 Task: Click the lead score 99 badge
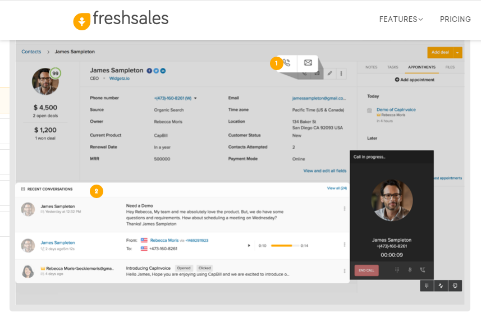(x=55, y=73)
